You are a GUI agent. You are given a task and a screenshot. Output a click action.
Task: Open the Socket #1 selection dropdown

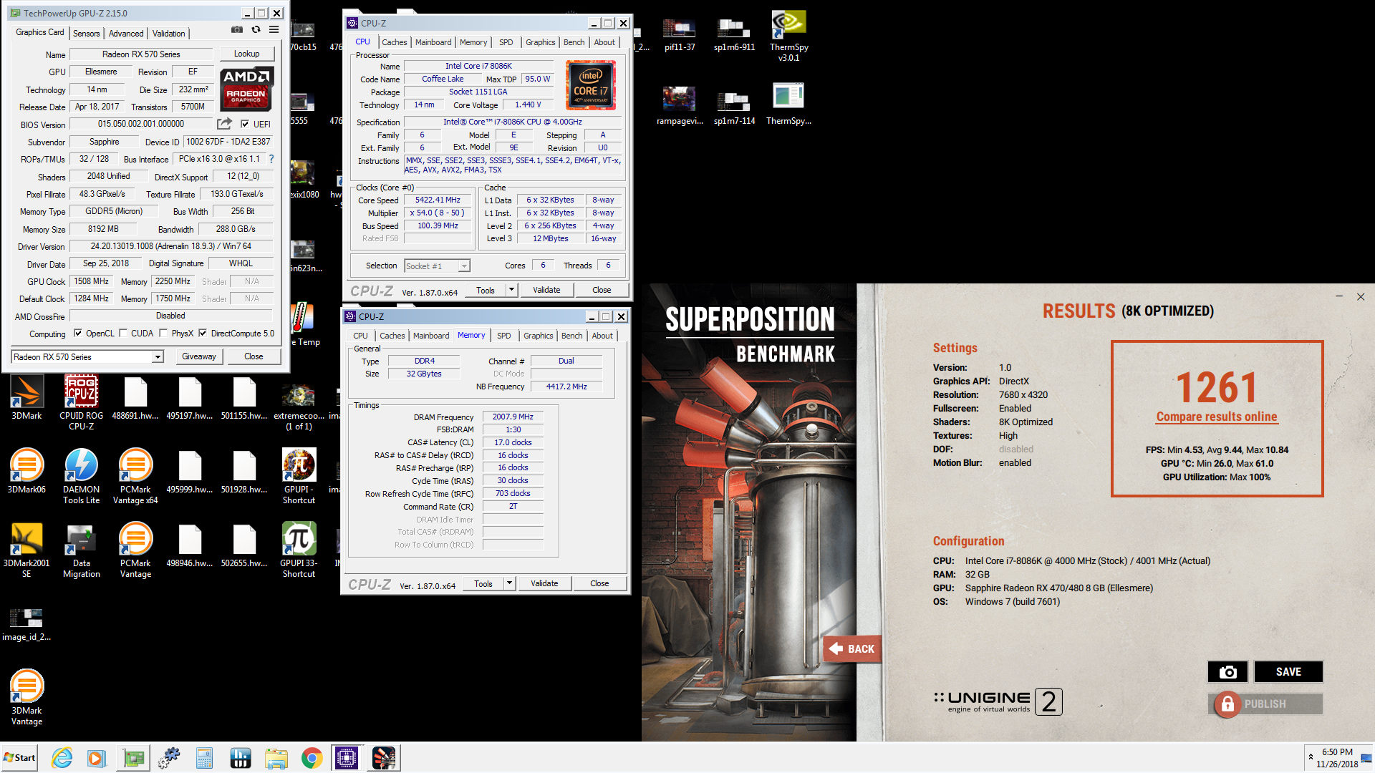click(x=464, y=266)
